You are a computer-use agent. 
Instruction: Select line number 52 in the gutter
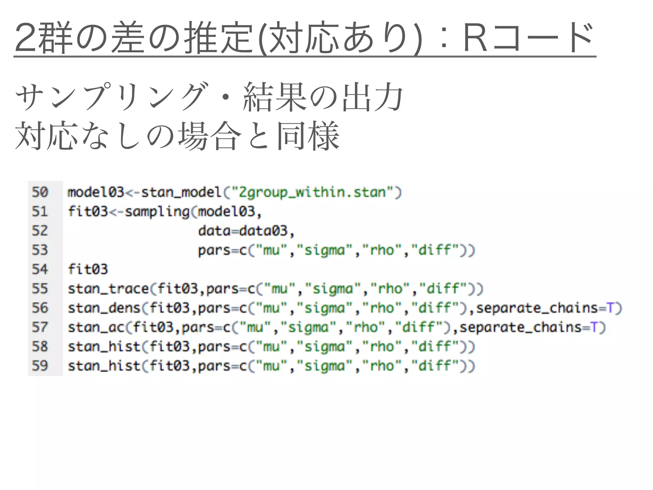[x=40, y=231]
